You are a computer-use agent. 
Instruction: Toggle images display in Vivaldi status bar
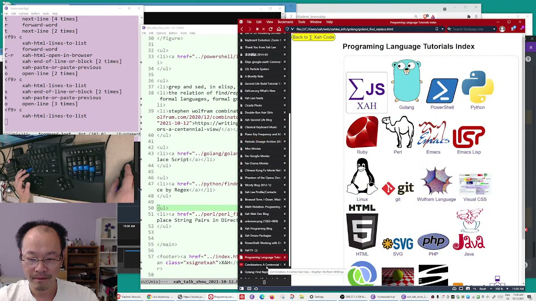pyautogui.click(x=468, y=288)
